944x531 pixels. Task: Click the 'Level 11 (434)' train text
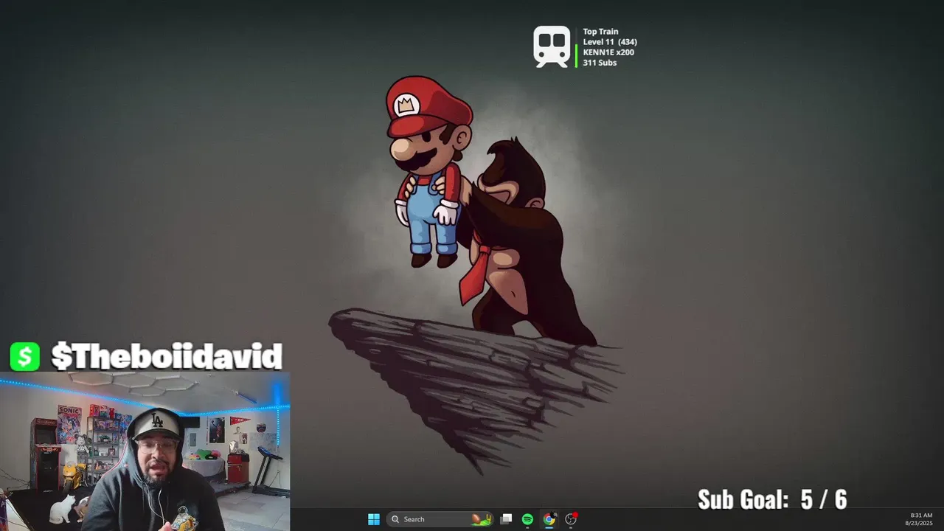point(609,42)
